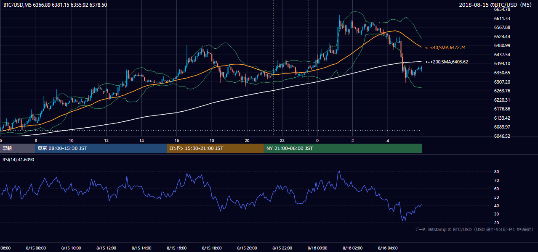This screenshot has width=538, height=252.
Task: Click the RSI axis value 40
Action: coord(496,205)
